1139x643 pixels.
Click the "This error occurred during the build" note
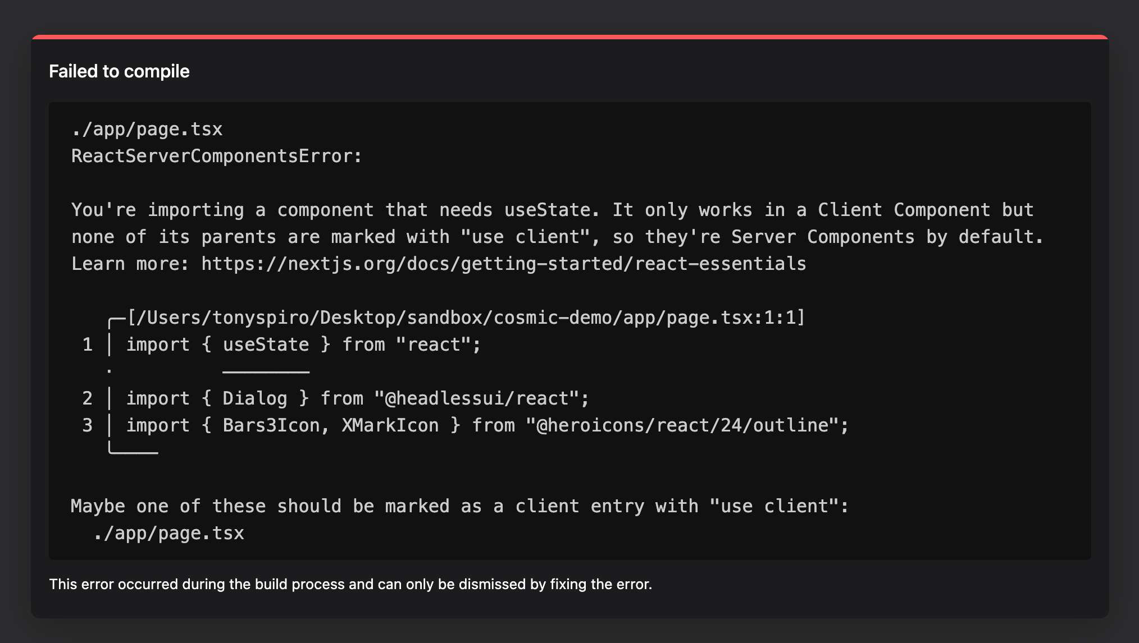[350, 584]
